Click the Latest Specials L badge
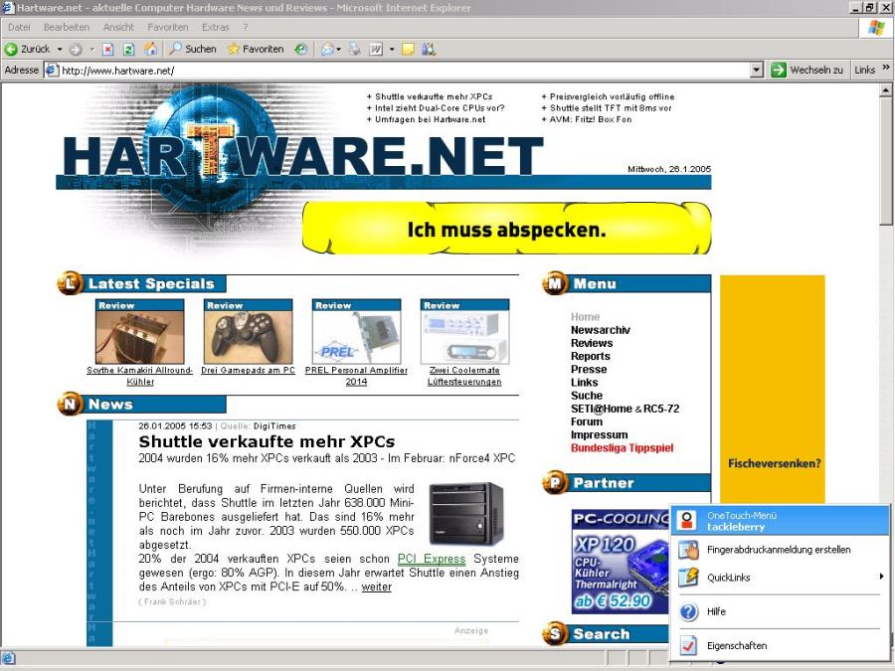Image resolution: width=895 pixels, height=671 pixels. coord(71,283)
